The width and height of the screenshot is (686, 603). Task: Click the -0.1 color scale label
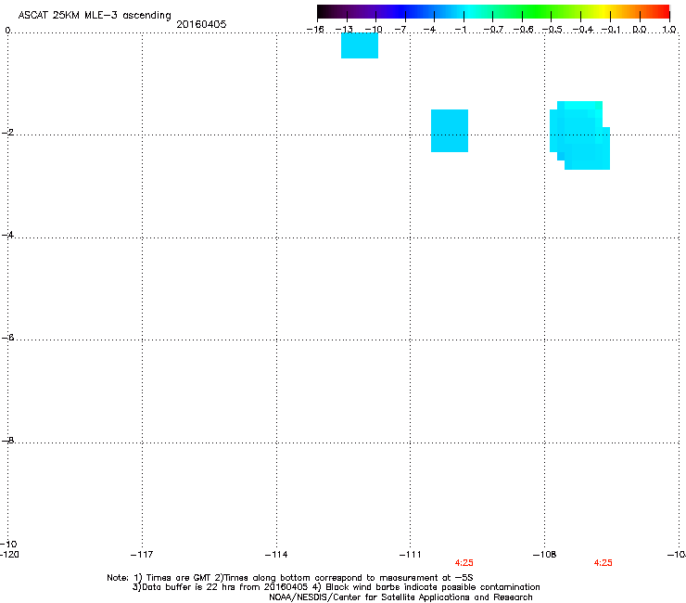611,30
